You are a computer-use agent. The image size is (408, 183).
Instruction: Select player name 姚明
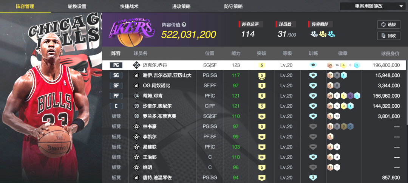[147, 167]
